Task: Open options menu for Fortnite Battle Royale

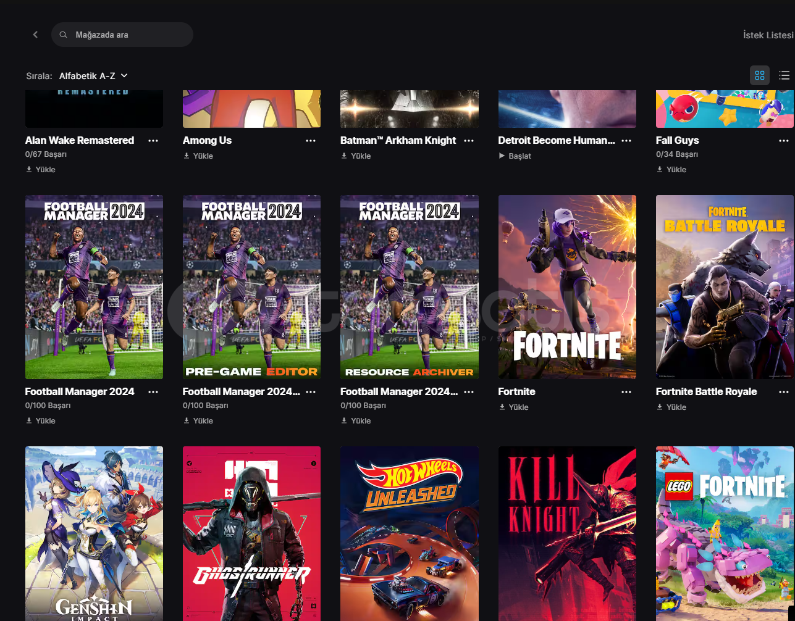Action: pyautogui.click(x=784, y=392)
